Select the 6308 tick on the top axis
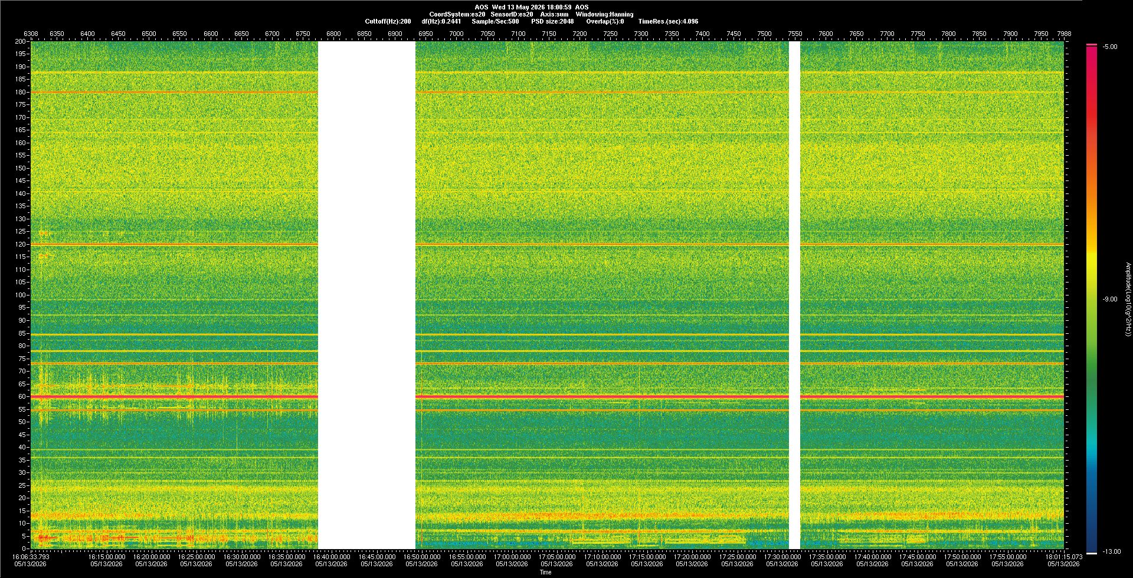1133x578 pixels. (31, 34)
